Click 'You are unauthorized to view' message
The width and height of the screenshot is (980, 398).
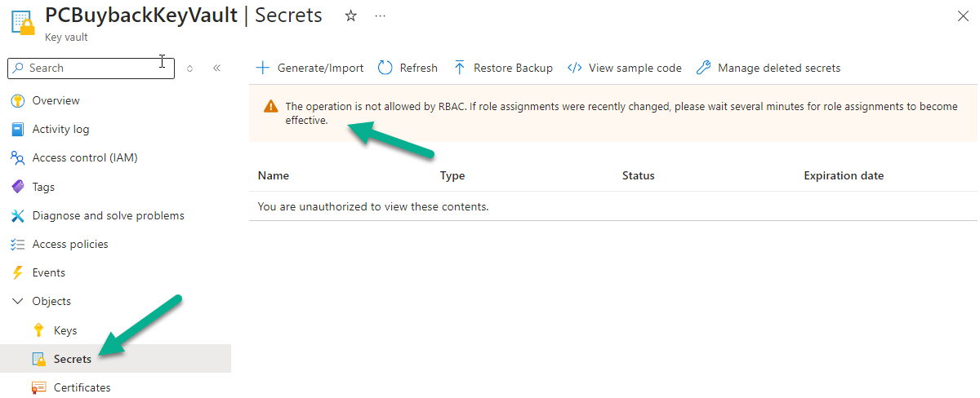[x=373, y=206]
